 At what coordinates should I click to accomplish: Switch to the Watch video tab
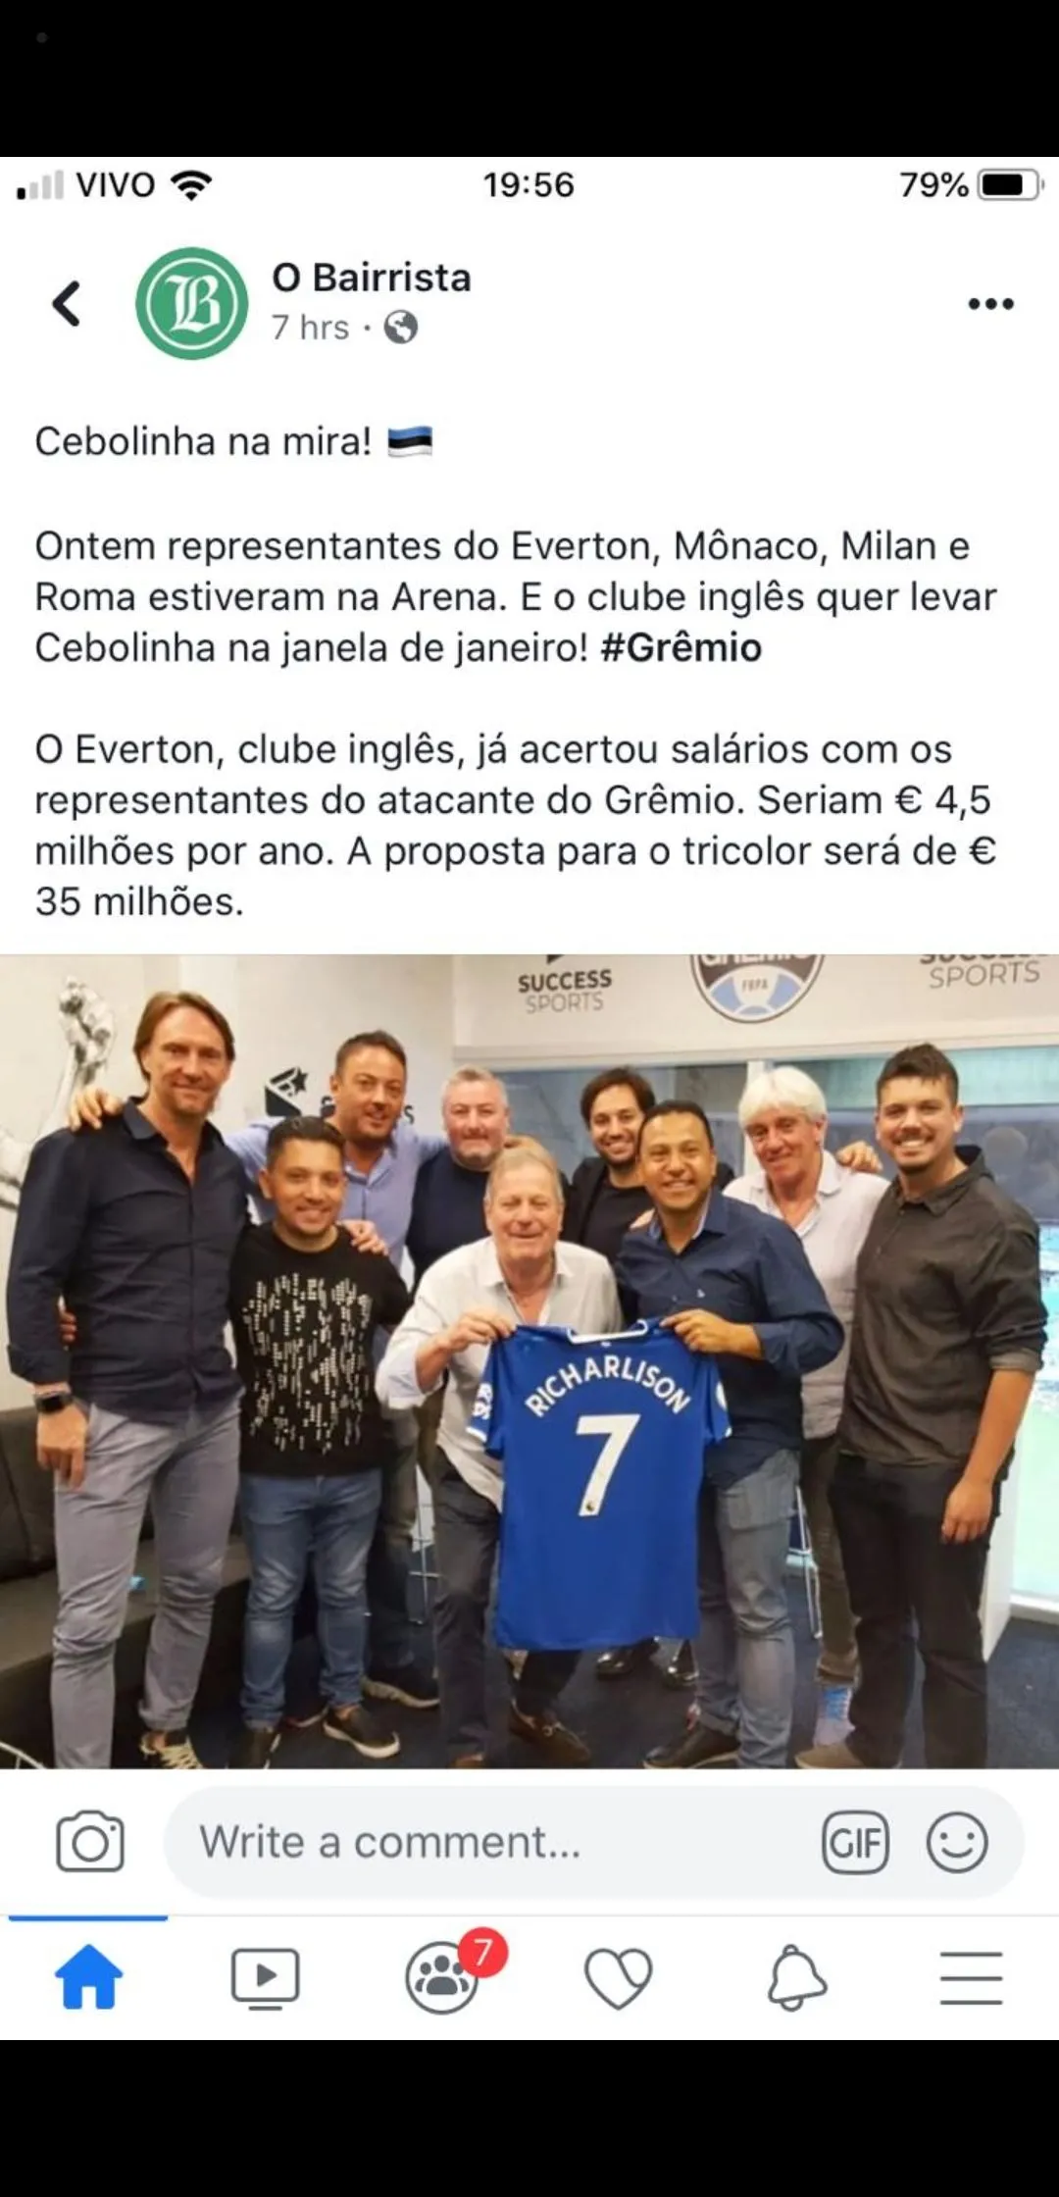coord(265,1977)
